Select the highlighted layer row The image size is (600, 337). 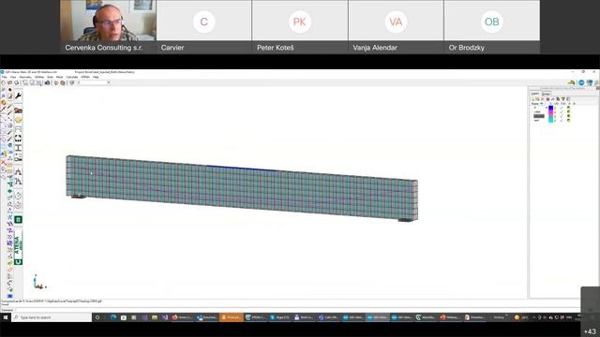click(x=539, y=116)
